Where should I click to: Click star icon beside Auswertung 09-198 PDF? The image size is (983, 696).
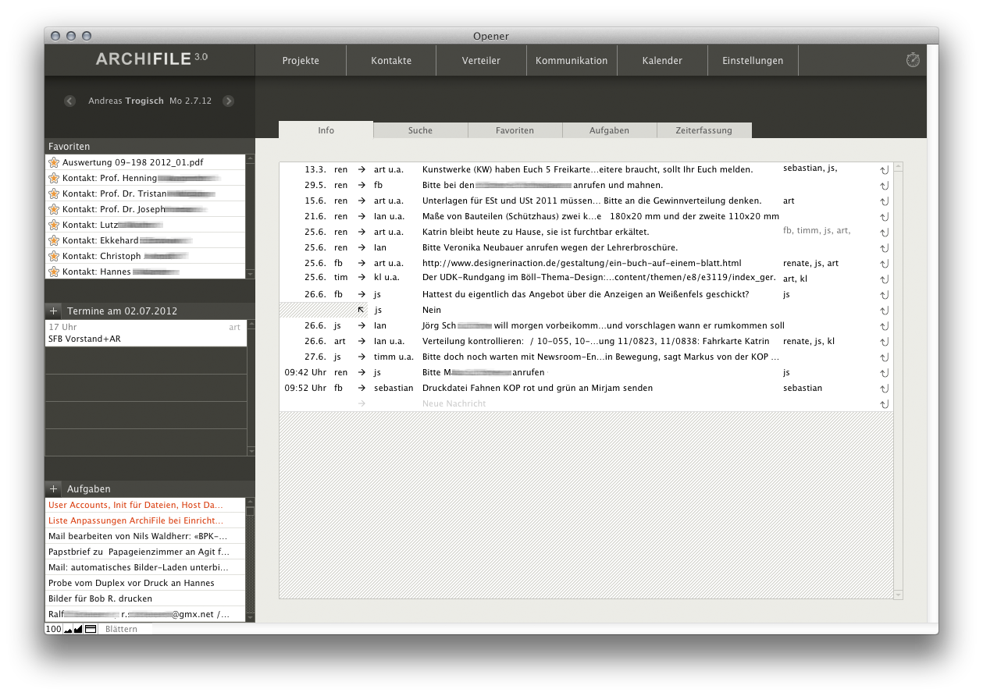pyautogui.click(x=54, y=162)
